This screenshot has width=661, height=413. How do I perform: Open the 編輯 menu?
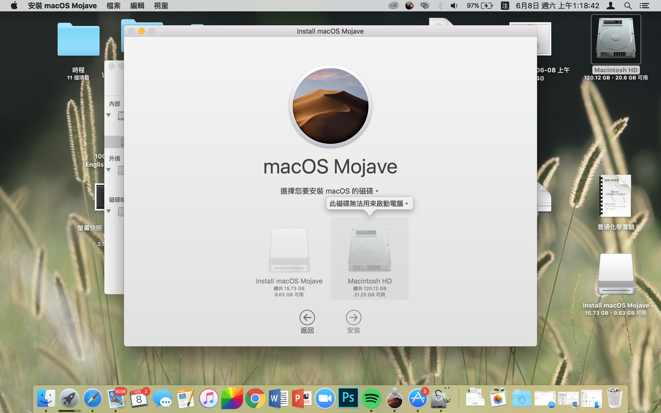click(x=137, y=6)
